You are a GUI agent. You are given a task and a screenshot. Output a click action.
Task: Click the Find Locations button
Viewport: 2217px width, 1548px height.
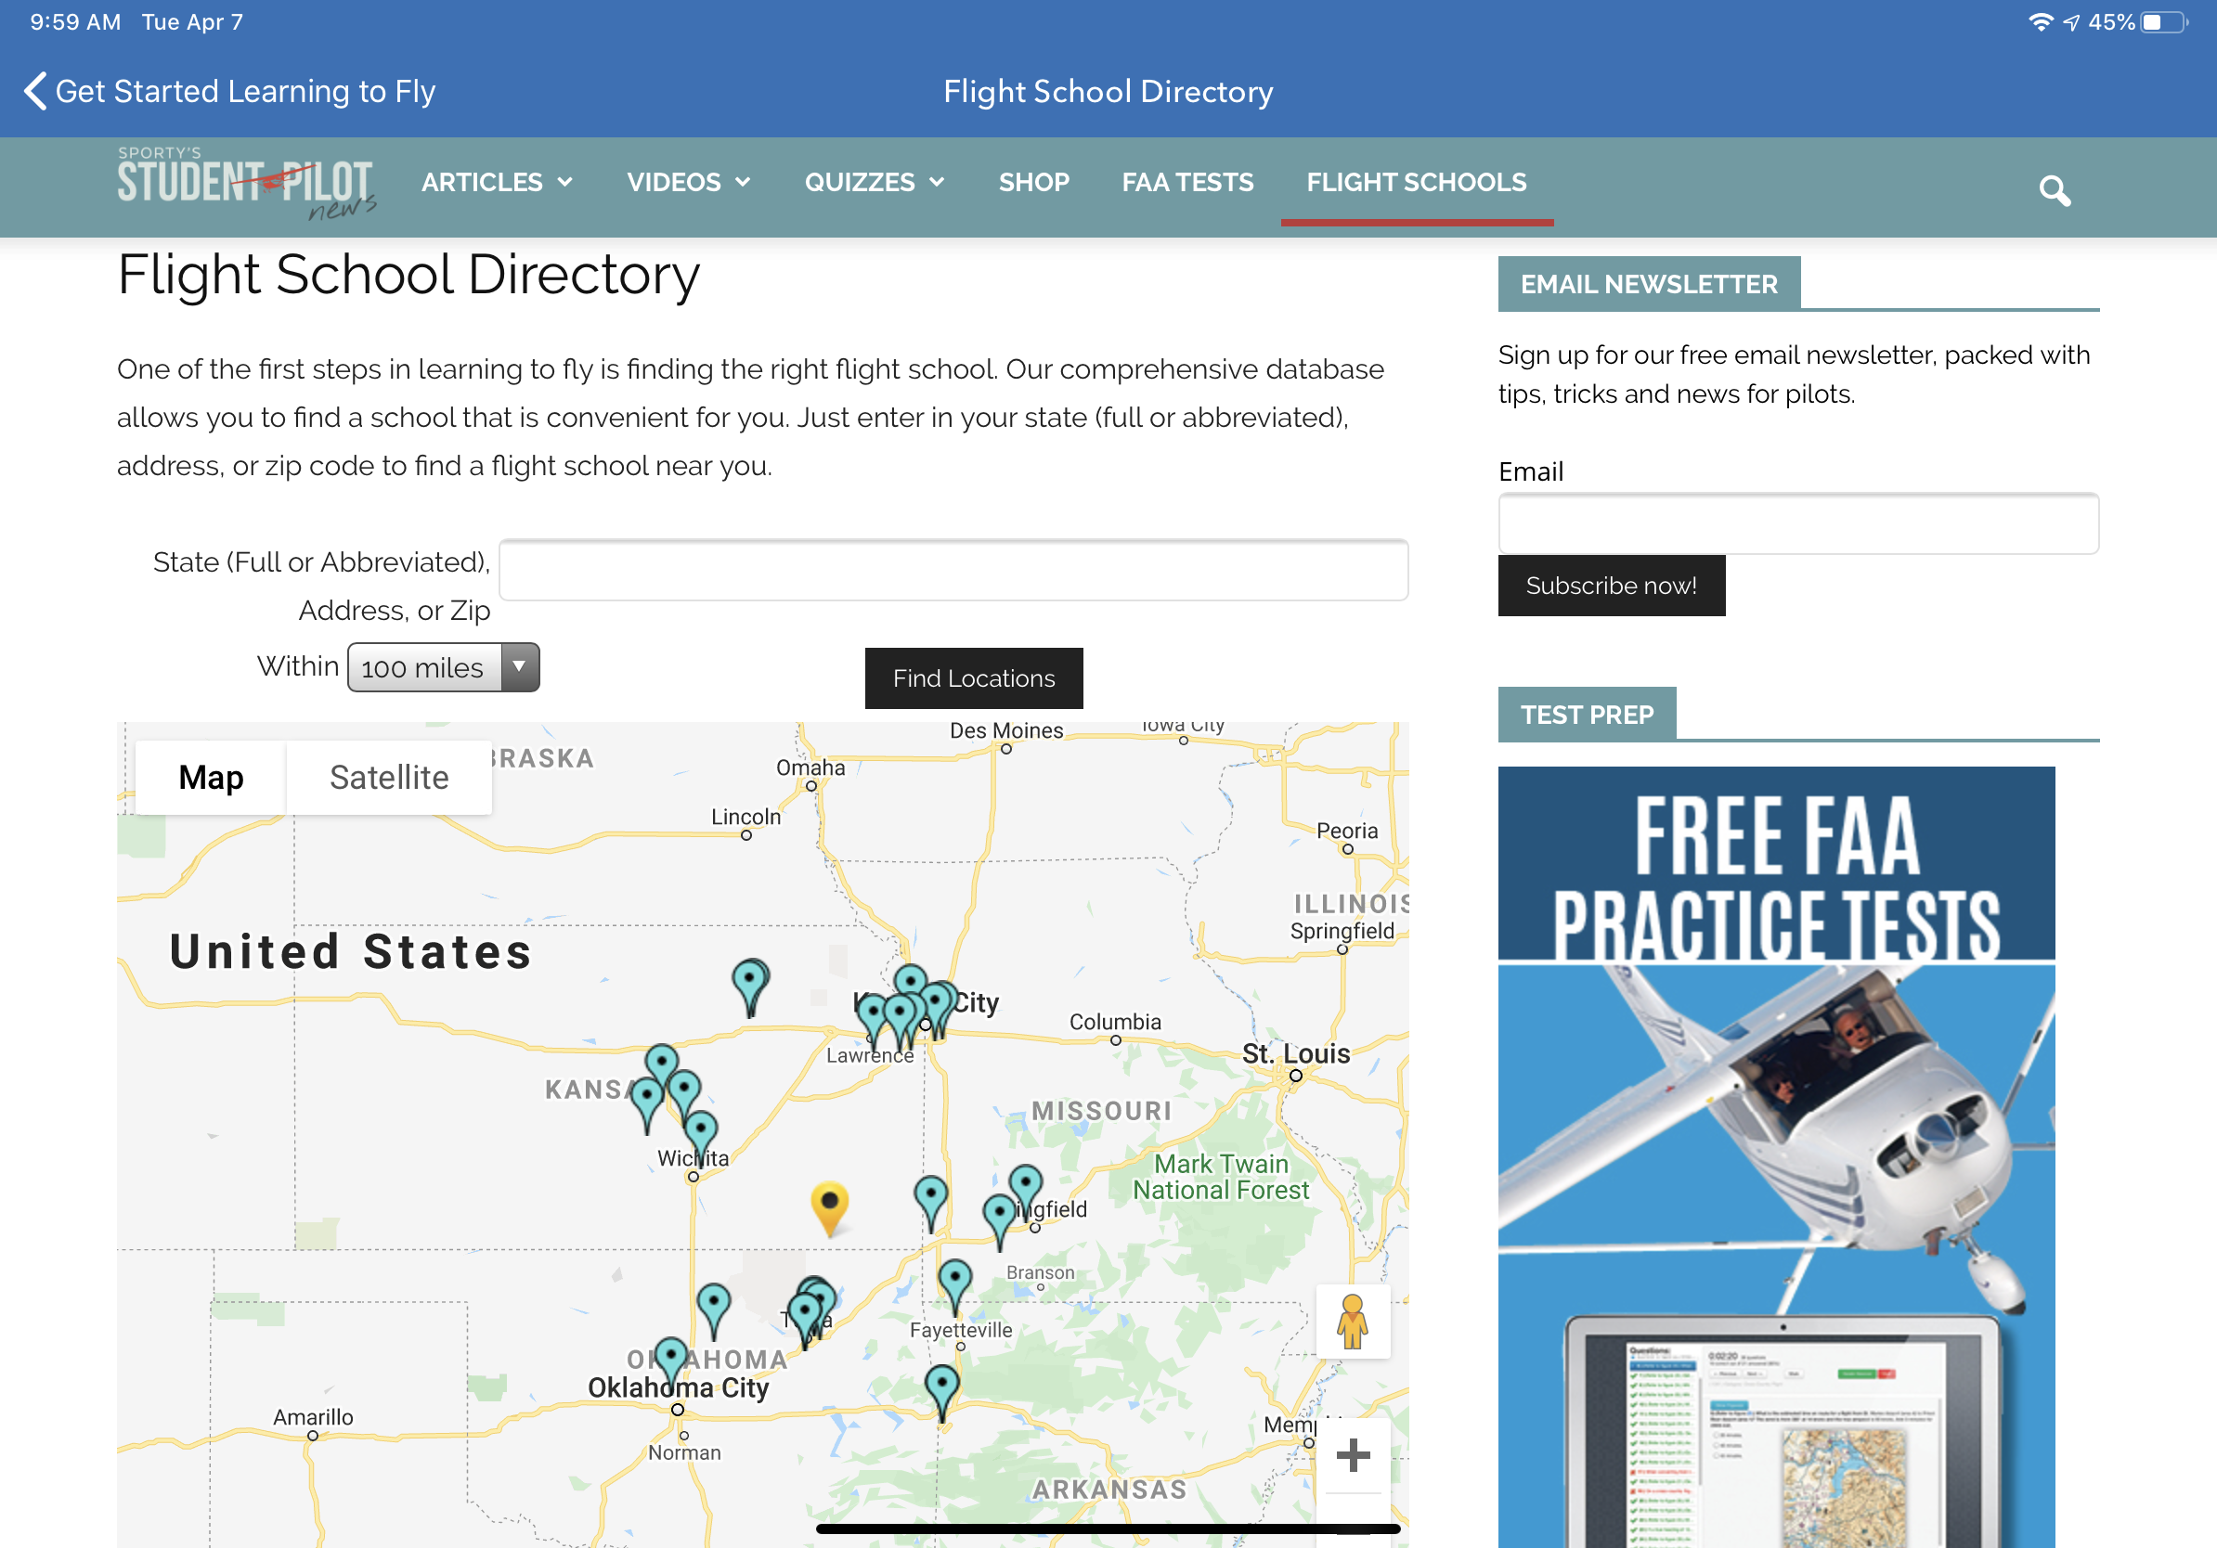(x=973, y=678)
